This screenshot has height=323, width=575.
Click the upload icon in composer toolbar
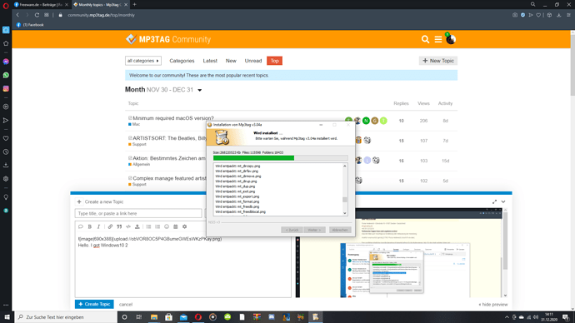pyautogui.click(x=137, y=226)
